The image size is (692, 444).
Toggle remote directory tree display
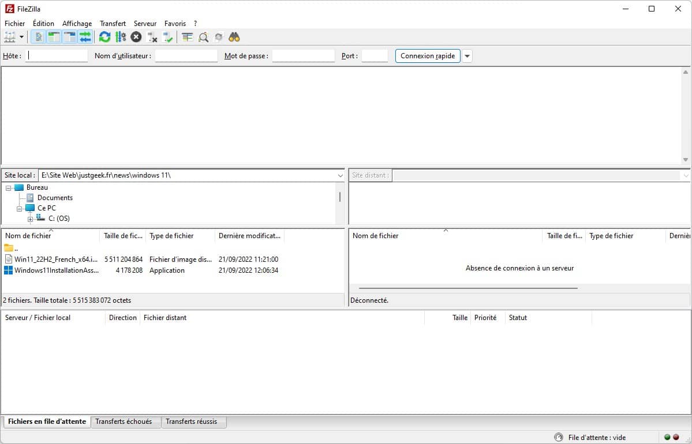click(x=69, y=37)
